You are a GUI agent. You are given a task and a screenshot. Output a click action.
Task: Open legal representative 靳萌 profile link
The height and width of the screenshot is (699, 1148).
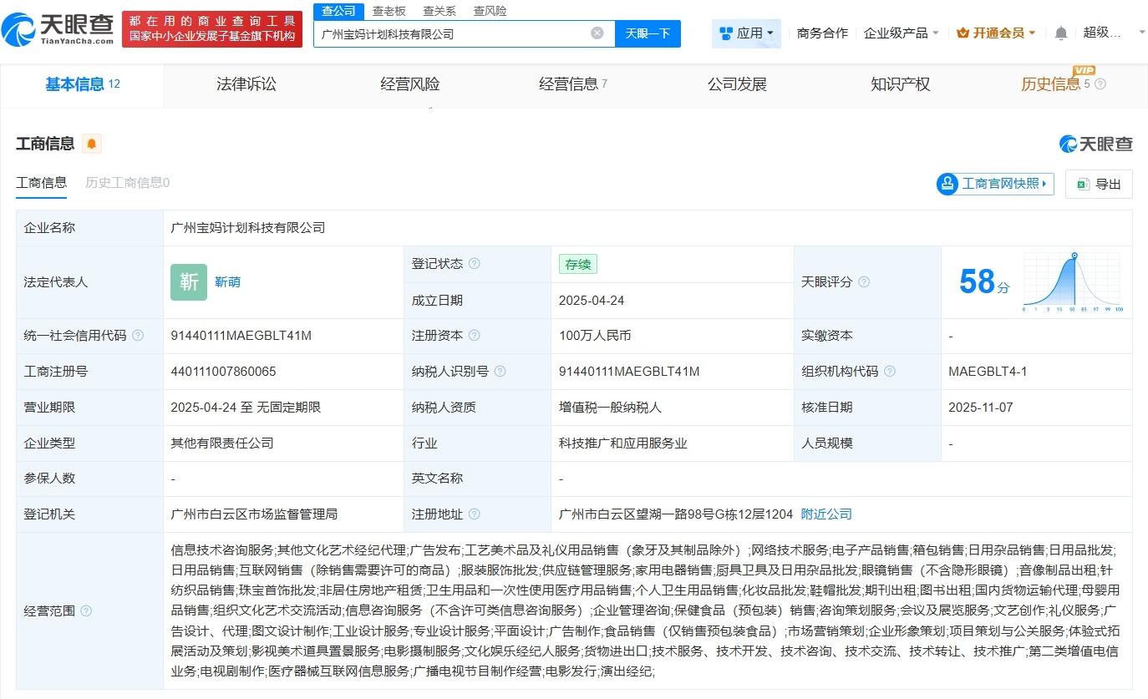pyautogui.click(x=228, y=281)
